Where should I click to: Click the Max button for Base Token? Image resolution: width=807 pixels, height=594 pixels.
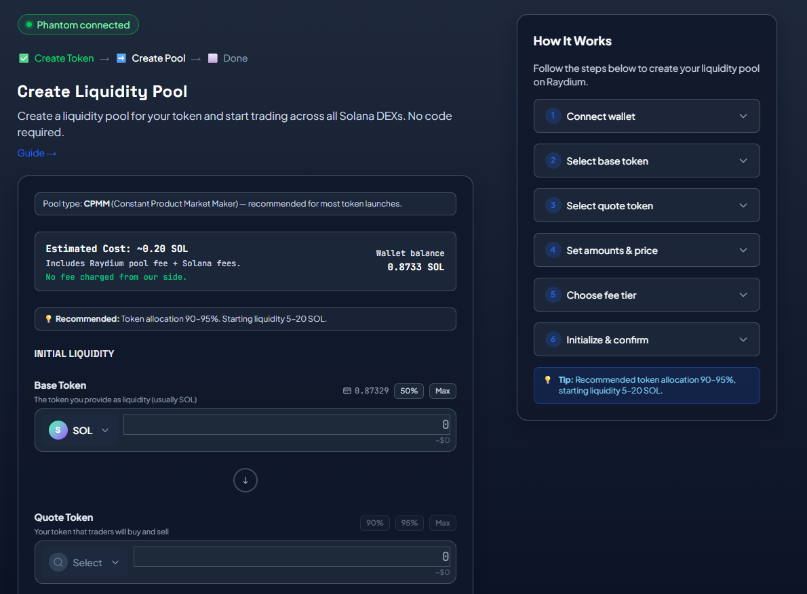pos(442,391)
